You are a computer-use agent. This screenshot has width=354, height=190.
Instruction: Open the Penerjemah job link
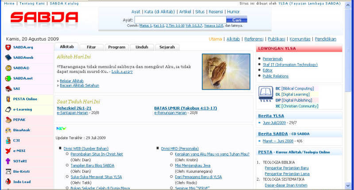273,59
